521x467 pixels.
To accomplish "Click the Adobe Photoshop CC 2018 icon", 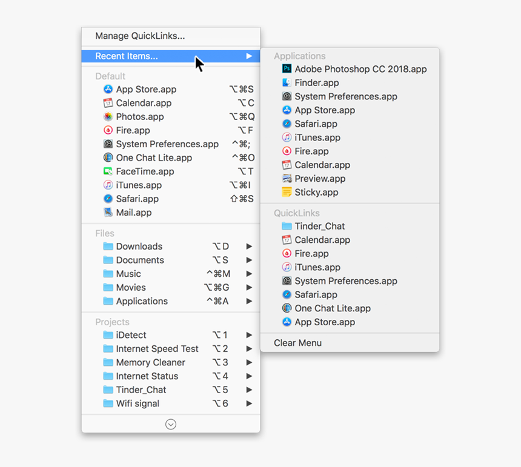I will coord(287,69).
